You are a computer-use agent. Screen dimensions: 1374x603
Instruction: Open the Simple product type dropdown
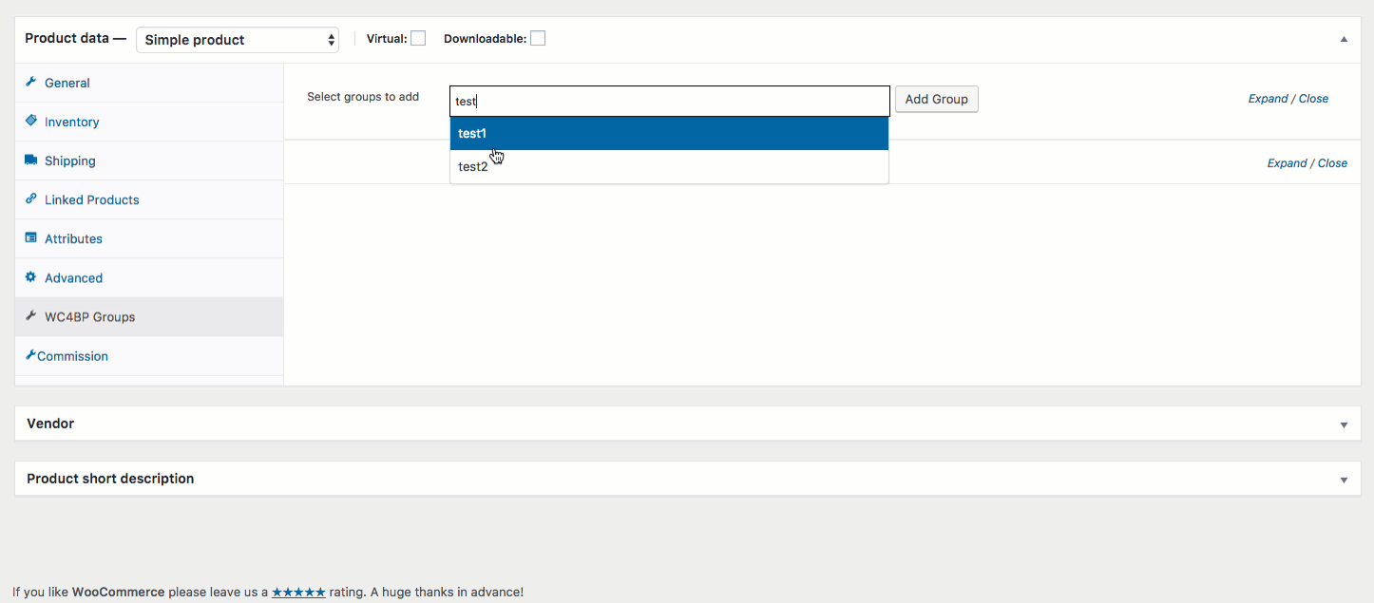[x=238, y=40]
